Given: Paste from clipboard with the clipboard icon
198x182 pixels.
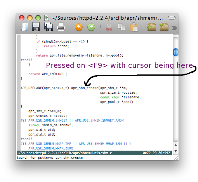Looking at the screenshot, I should coord(134,27).
